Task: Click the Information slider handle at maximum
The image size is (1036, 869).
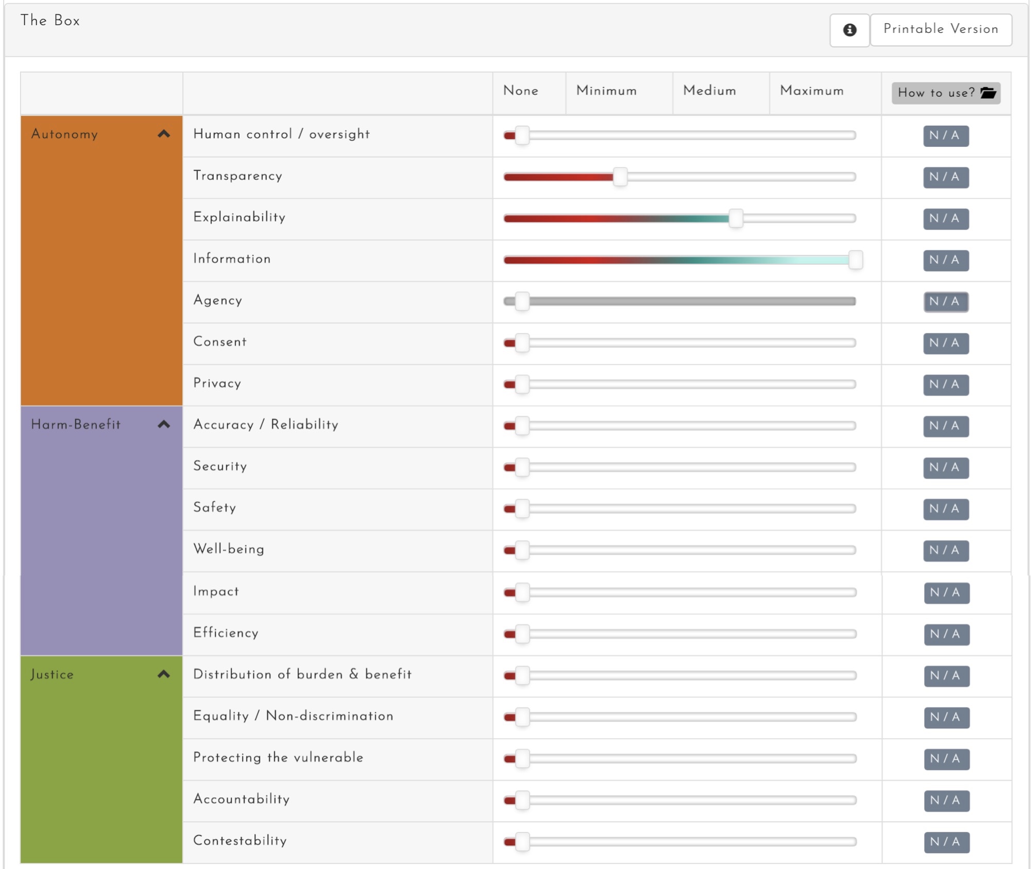Action: [855, 260]
